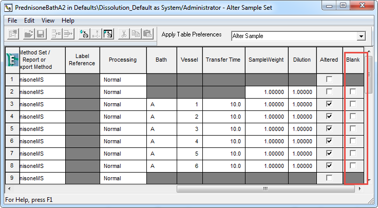
Task: Toggle Altered checkbox in row 2
Action: (x=329, y=91)
